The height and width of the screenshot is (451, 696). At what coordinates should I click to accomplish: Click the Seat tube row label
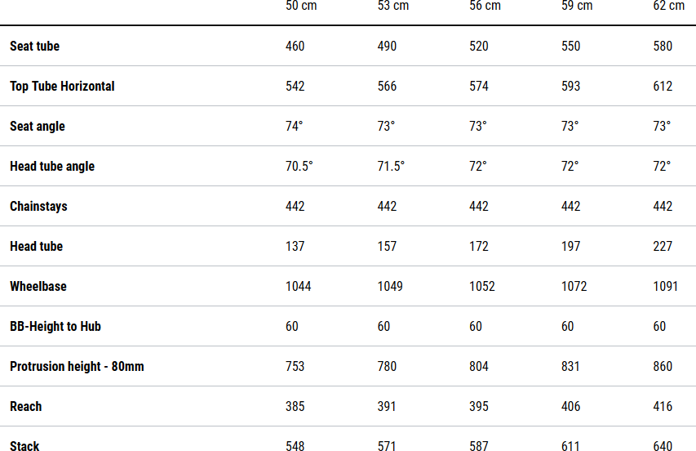pos(34,47)
